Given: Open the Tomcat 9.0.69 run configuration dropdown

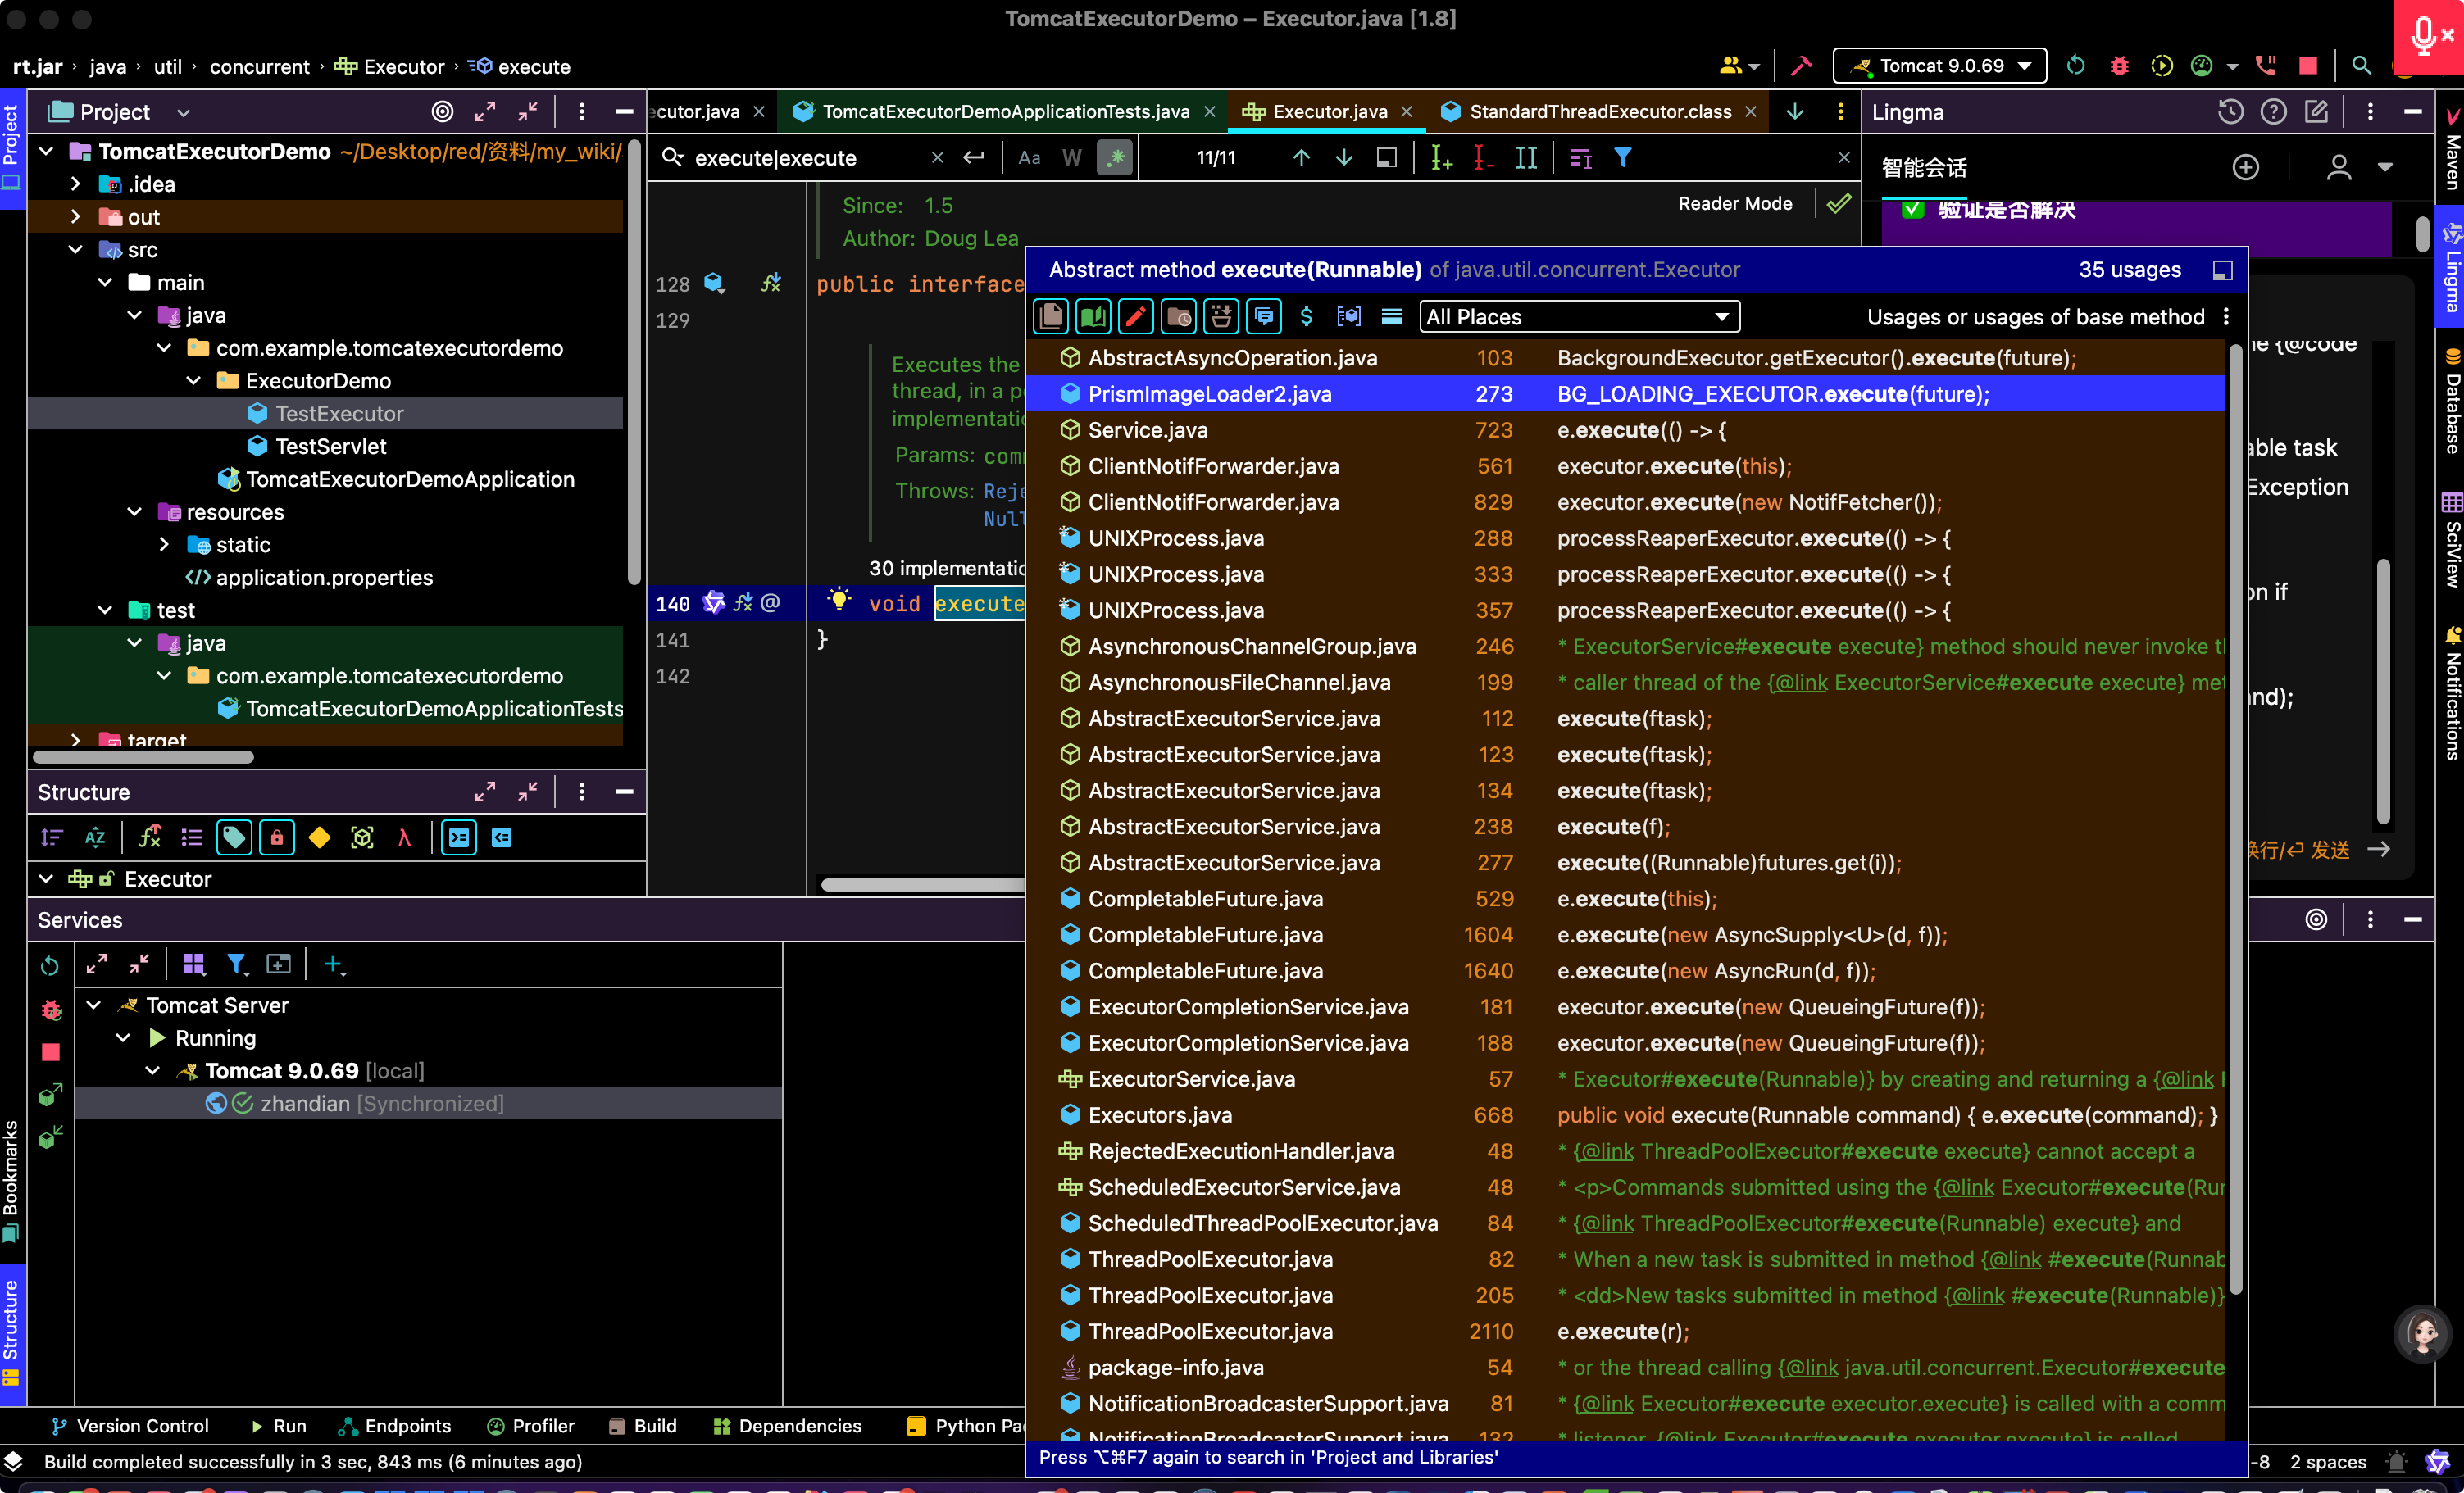Looking at the screenshot, I should (1939, 66).
